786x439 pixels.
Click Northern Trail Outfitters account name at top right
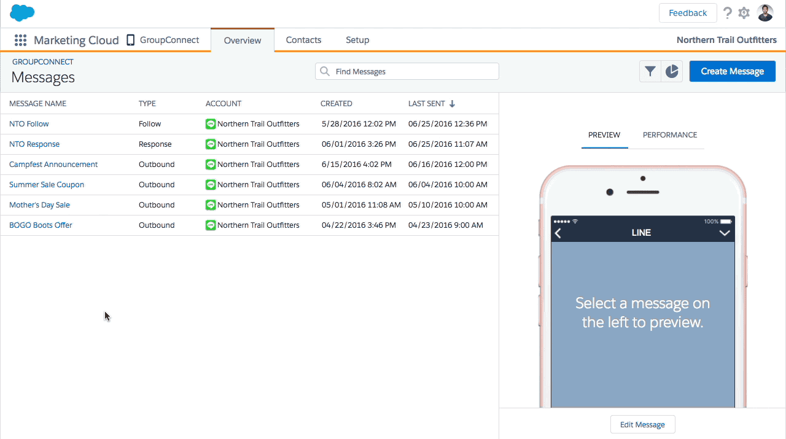(x=726, y=40)
